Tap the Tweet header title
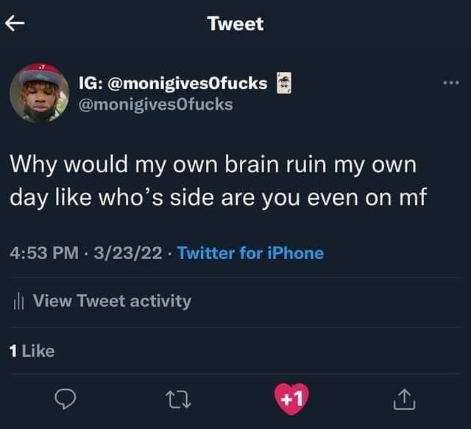The image size is (471, 429). 235,24
